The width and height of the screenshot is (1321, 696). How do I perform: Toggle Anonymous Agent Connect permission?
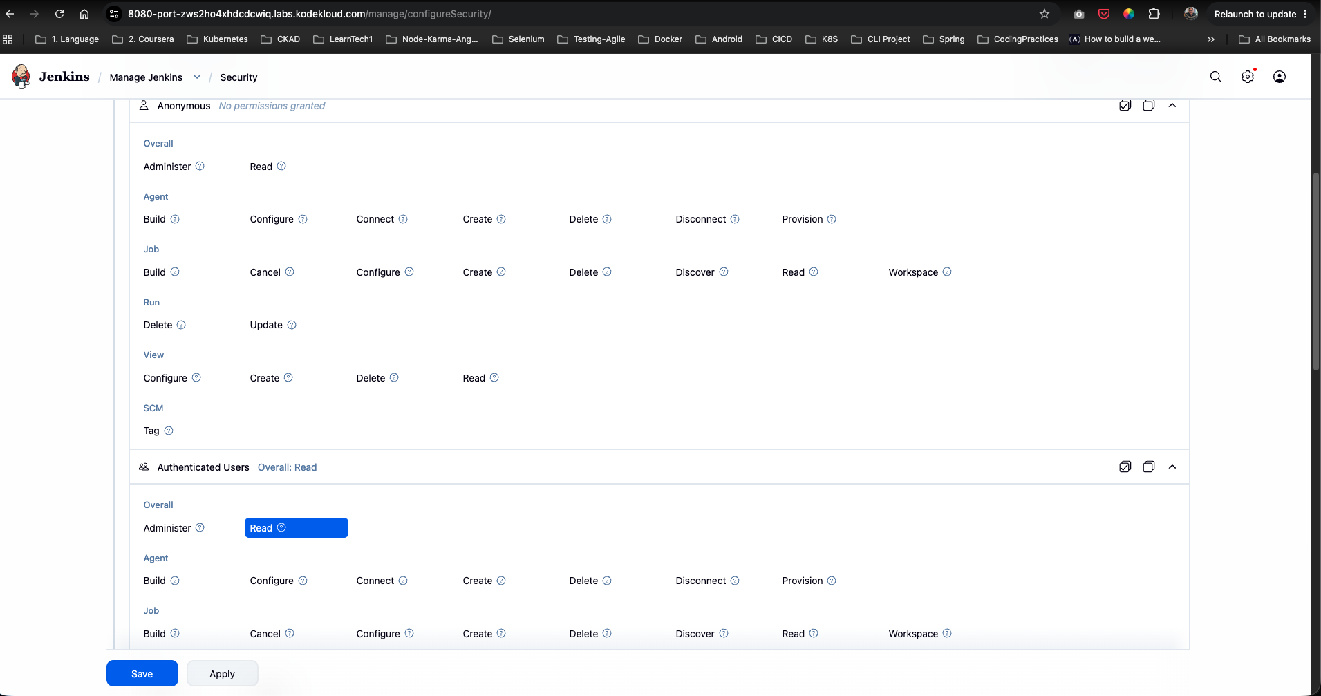375,219
